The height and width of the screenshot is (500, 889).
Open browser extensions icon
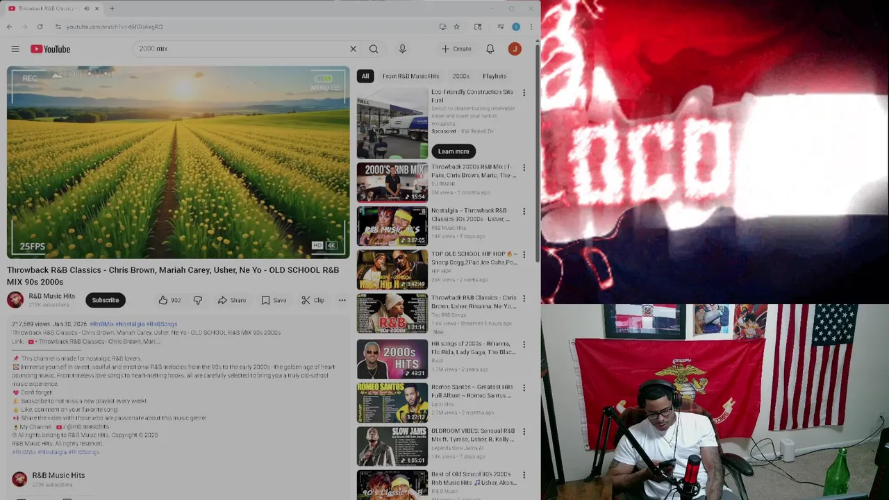478,26
